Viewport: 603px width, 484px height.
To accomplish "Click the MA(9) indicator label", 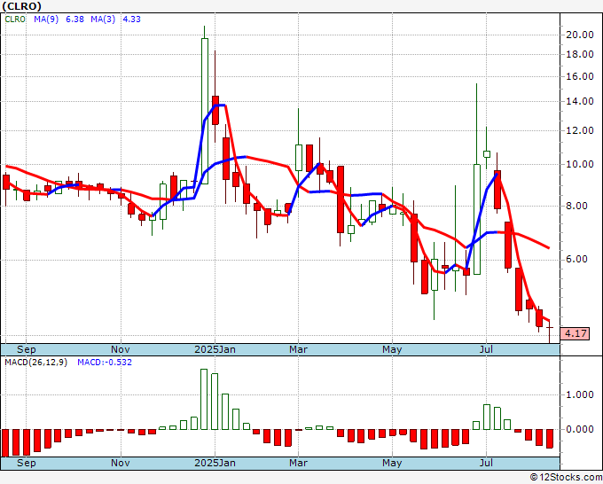I will [46, 19].
